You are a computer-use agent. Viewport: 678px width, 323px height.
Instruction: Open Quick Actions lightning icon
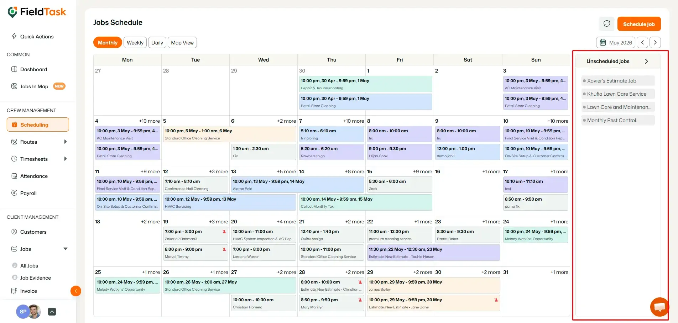tap(14, 36)
